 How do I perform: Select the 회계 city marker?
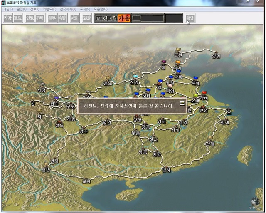pyautogui.click(x=225, y=121)
